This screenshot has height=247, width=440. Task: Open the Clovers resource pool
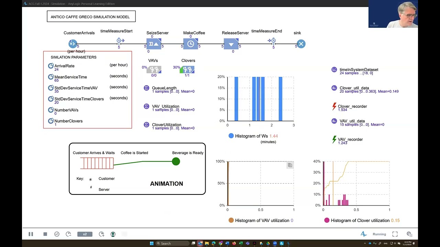(187, 69)
